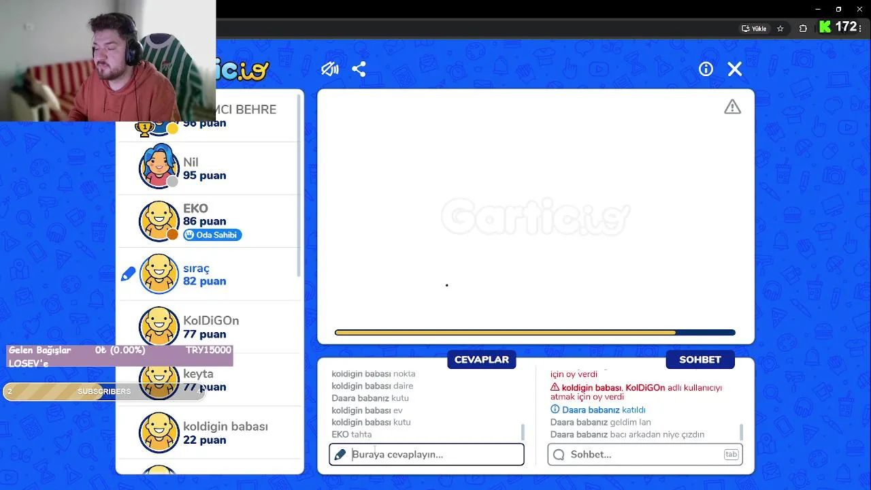Click the tab key hint in chat field
The image size is (871, 490).
731,455
